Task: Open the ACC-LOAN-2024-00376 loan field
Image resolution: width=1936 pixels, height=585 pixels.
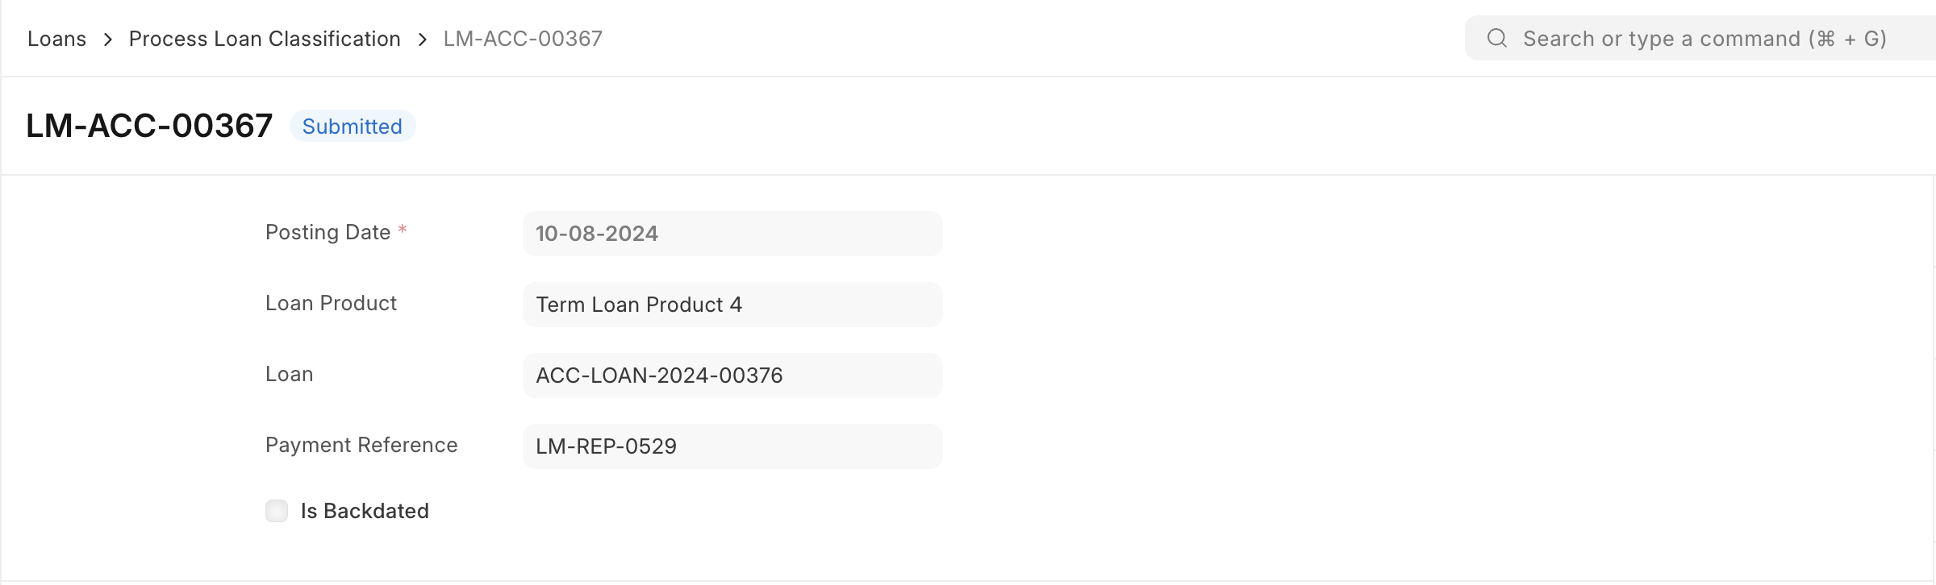Action: click(732, 375)
